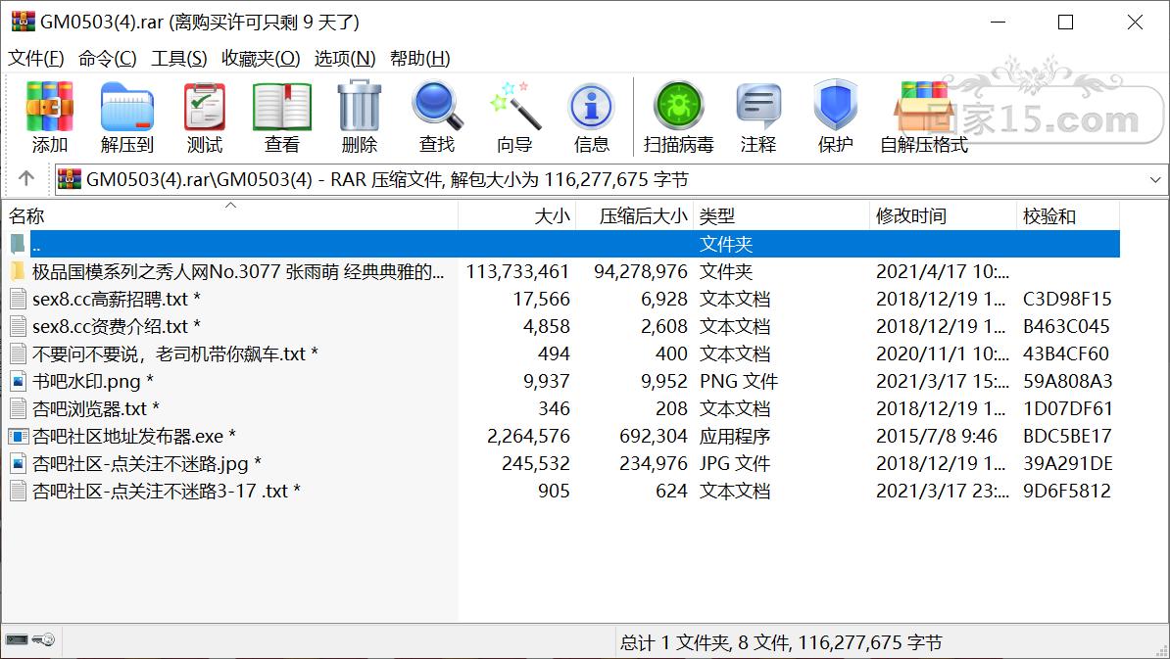Click checksum 59A808A3
The height and width of the screenshot is (659, 1170).
click(1067, 381)
